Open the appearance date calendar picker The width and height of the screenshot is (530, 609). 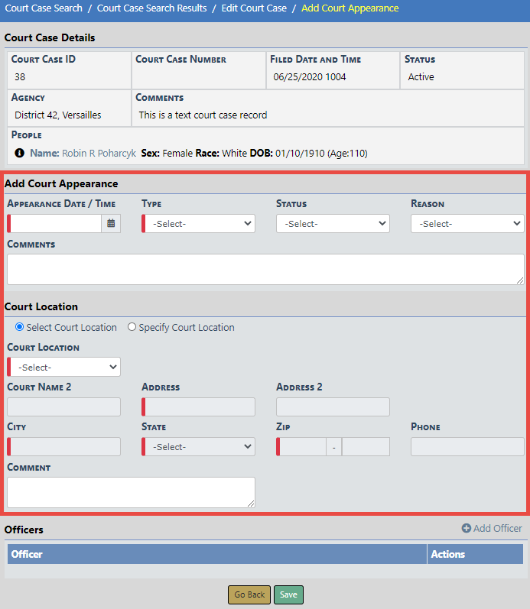coord(112,224)
